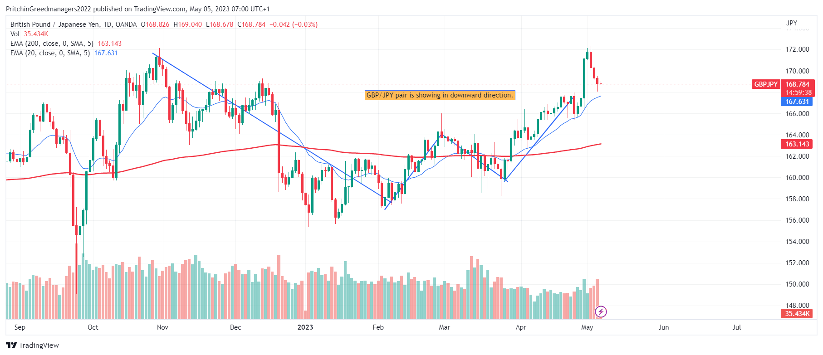The image size is (823, 355).
Task: Click the 164.000 price axis label
Action: tap(797, 135)
